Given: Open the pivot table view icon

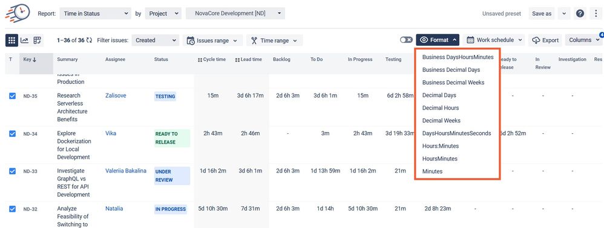Looking at the screenshot, I should point(38,40).
